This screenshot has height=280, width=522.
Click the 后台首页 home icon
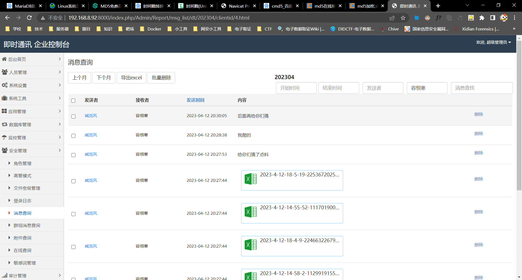(x=4, y=59)
